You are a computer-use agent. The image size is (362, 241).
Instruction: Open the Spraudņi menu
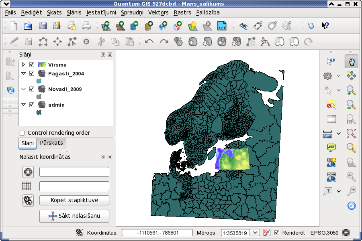click(132, 12)
